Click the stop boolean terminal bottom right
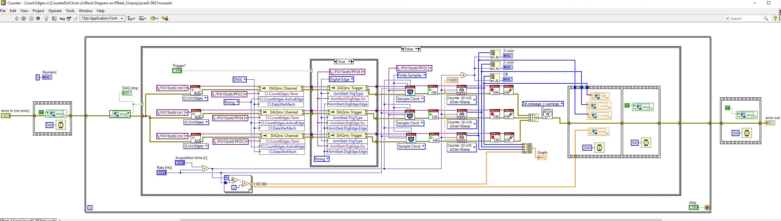781x221 pixels. 693,207
